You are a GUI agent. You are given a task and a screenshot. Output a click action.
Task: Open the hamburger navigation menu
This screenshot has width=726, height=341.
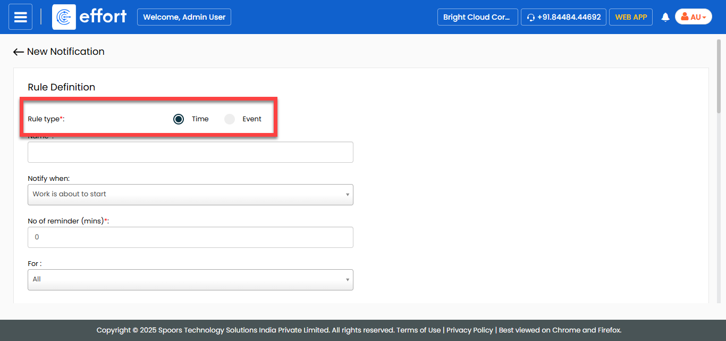(x=20, y=17)
